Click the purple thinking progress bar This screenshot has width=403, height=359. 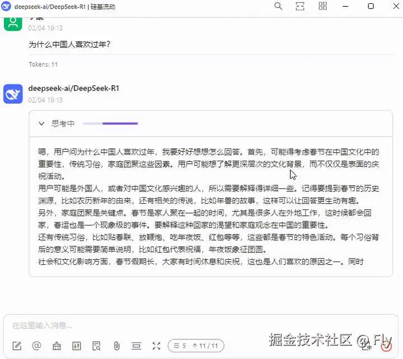110,124
